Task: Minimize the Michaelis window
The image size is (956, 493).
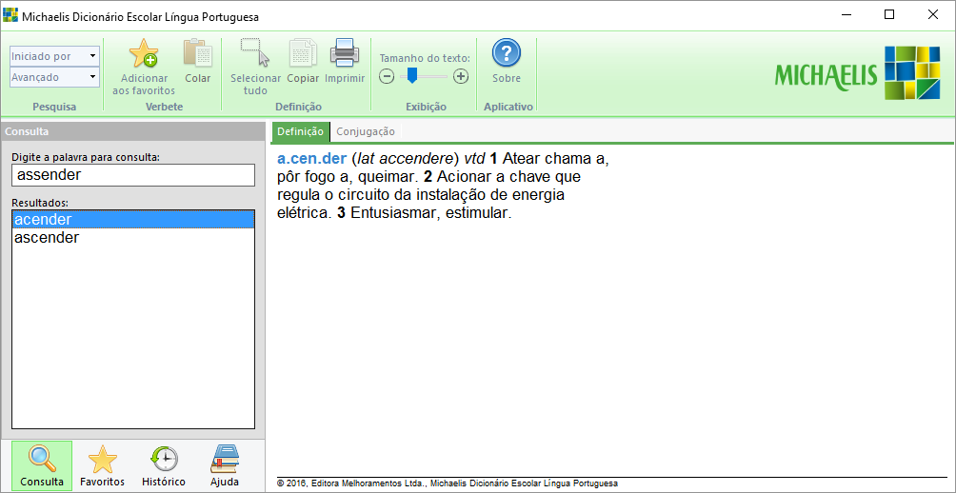Action: 846,15
